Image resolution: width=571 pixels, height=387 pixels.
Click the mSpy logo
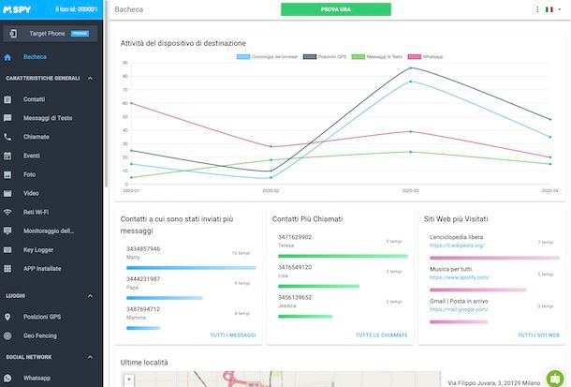tap(17, 9)
